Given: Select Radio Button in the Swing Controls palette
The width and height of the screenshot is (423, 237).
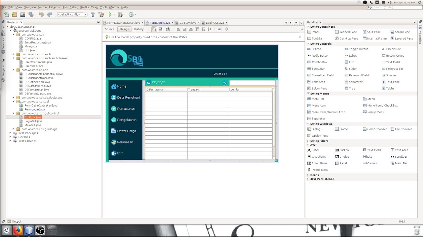Looking at the screenshot, I should tap(318, 56).
